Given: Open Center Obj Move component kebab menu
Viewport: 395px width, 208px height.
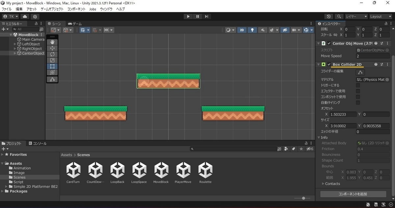Looking at the screenshot, I should (387, 43).
